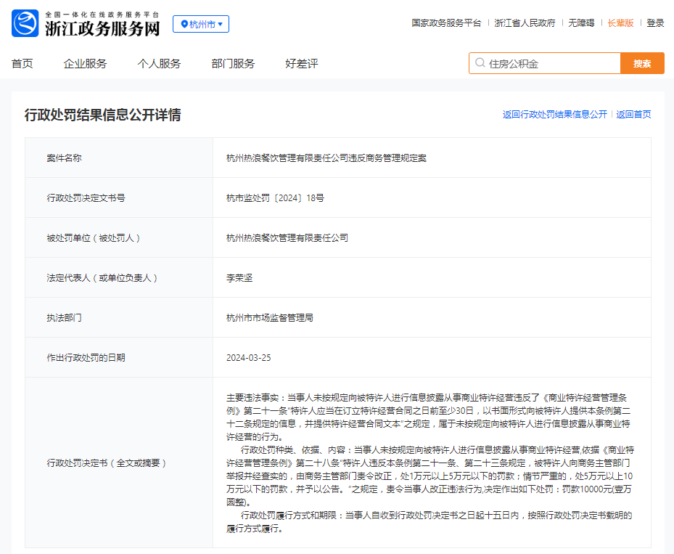The width and height of the screenshot is (674, 554).
Task: Click the 搜索 search button
Action: click(x=641, y=63)
